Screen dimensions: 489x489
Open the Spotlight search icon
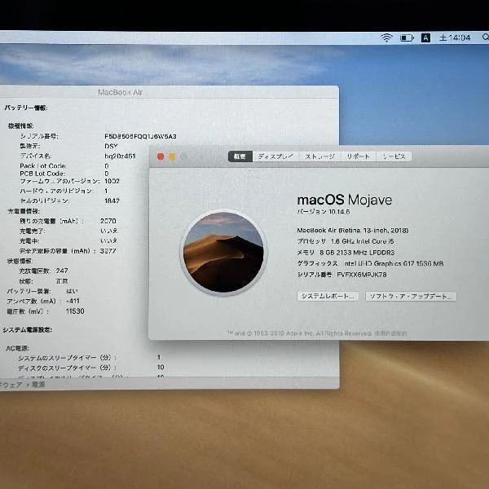coord(485,37)
